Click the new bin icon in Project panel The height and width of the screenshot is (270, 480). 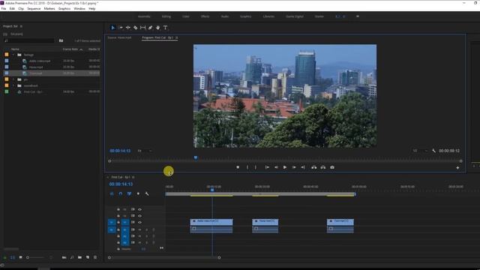[79, 257]
